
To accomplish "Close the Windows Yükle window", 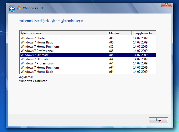I will tap(166, 5).
